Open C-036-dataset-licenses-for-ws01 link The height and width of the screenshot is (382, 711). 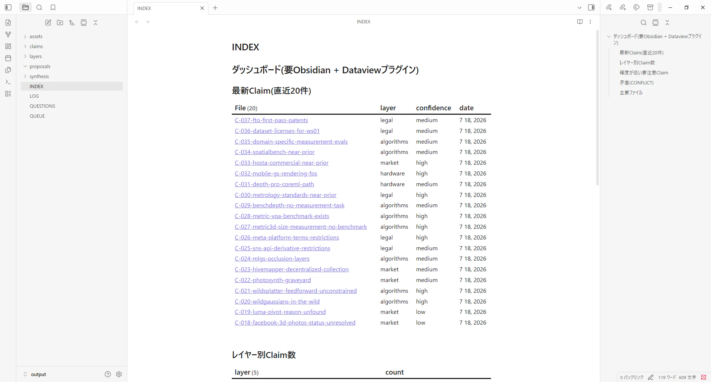tap(277, 131)
